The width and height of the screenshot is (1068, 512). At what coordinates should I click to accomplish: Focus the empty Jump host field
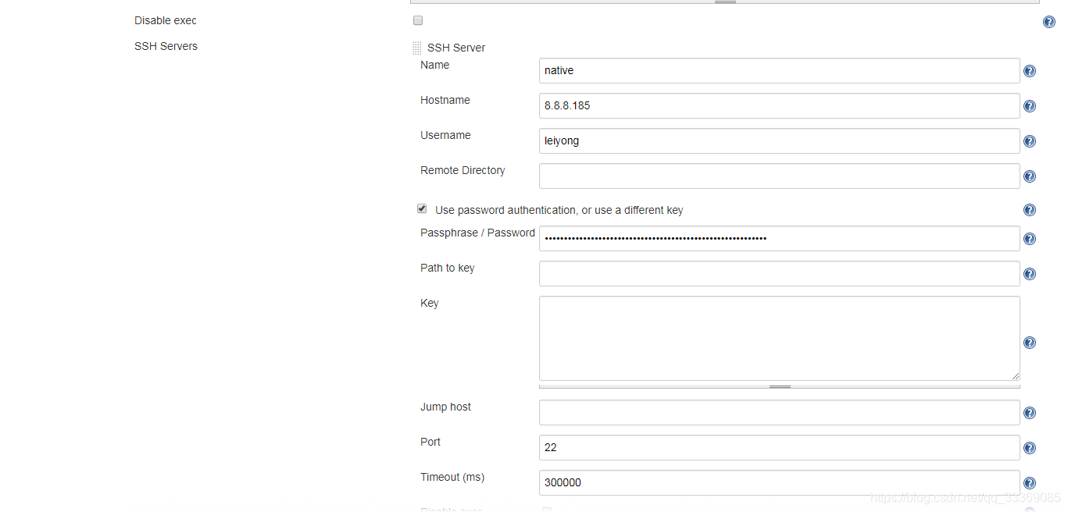click(x=779, y=412)
